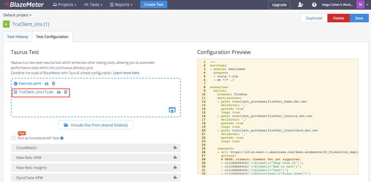Image resolution: width=371 pixels, height=182 pixels.
Task: Click the blue Save button
Action: (x=359, y=18)
